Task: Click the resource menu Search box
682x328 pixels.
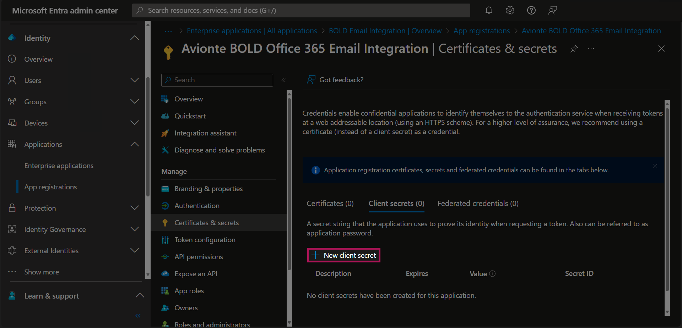Action: [x=217, y=80]
